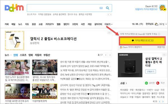Click the yellow 카카오계정으로 로그인 button

pyautogui.click(x=142, y=41)
